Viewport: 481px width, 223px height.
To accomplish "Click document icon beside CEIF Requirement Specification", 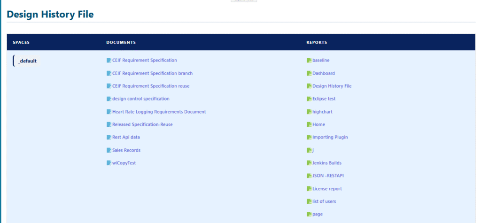I will (x=109, y=61).
